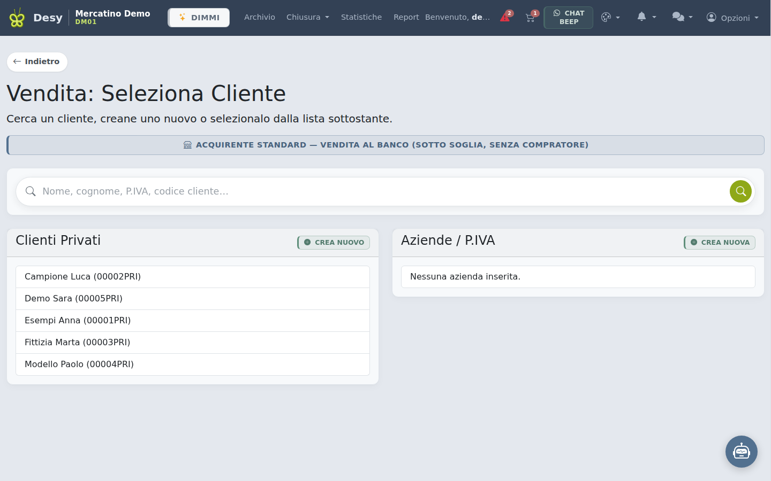
Task: Open the chatbot robot assistant icon
Action: pyautogui.click(x=742, y=452)
